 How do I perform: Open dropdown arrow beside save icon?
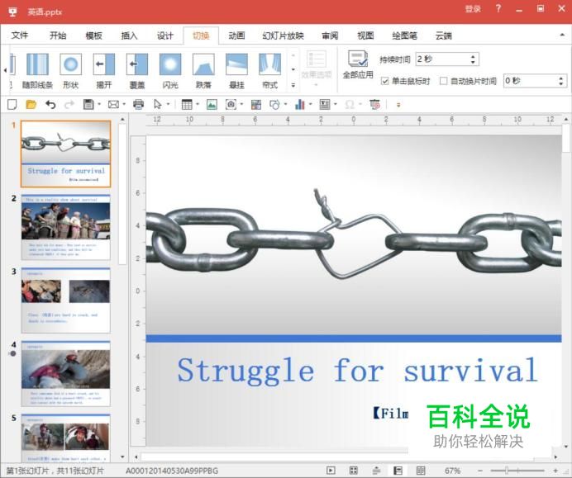point(99,105)
